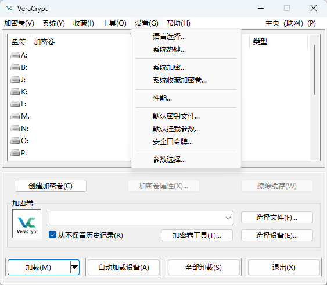Open 默认密钥文件... menu entry
The width and height of the screenshot is (327, 285).
pyautogui.click(x=186, y=116)
